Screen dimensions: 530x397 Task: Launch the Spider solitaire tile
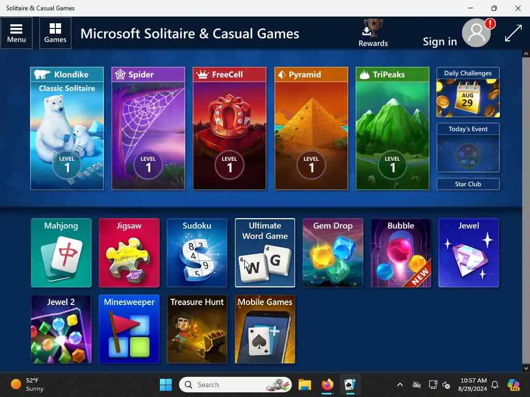(x=148, y=128)
